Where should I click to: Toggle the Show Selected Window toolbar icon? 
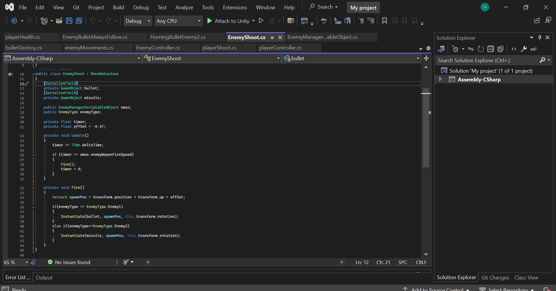click(x=304, y=21)
